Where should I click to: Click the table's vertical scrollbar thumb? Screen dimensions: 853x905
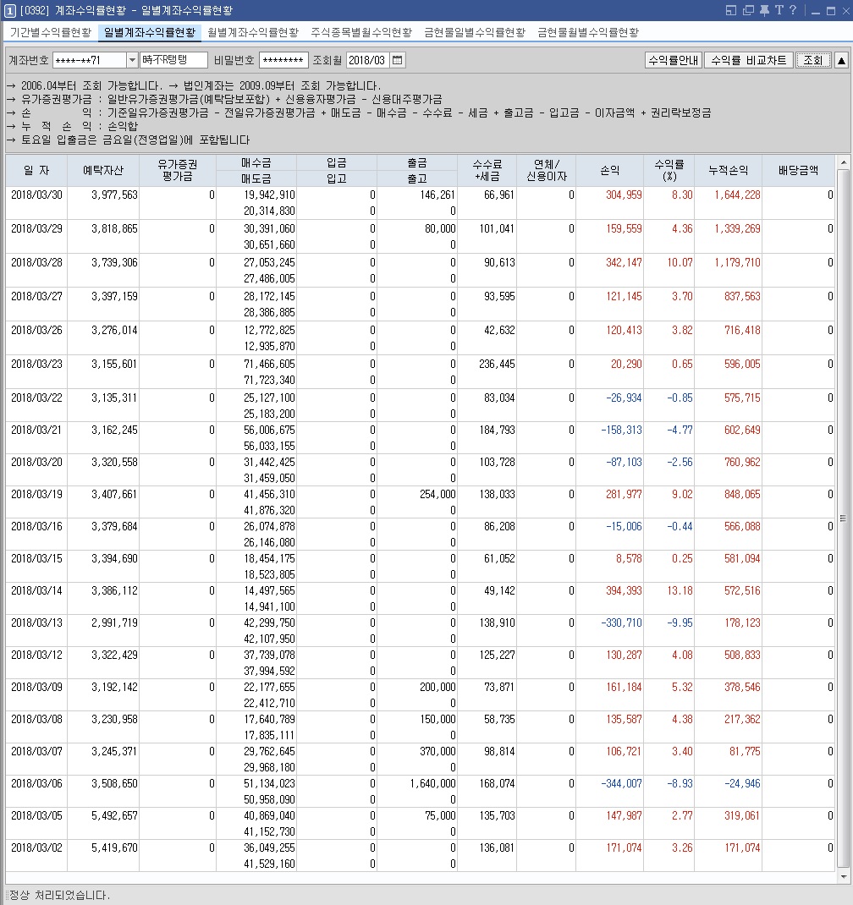pos(843,518)
